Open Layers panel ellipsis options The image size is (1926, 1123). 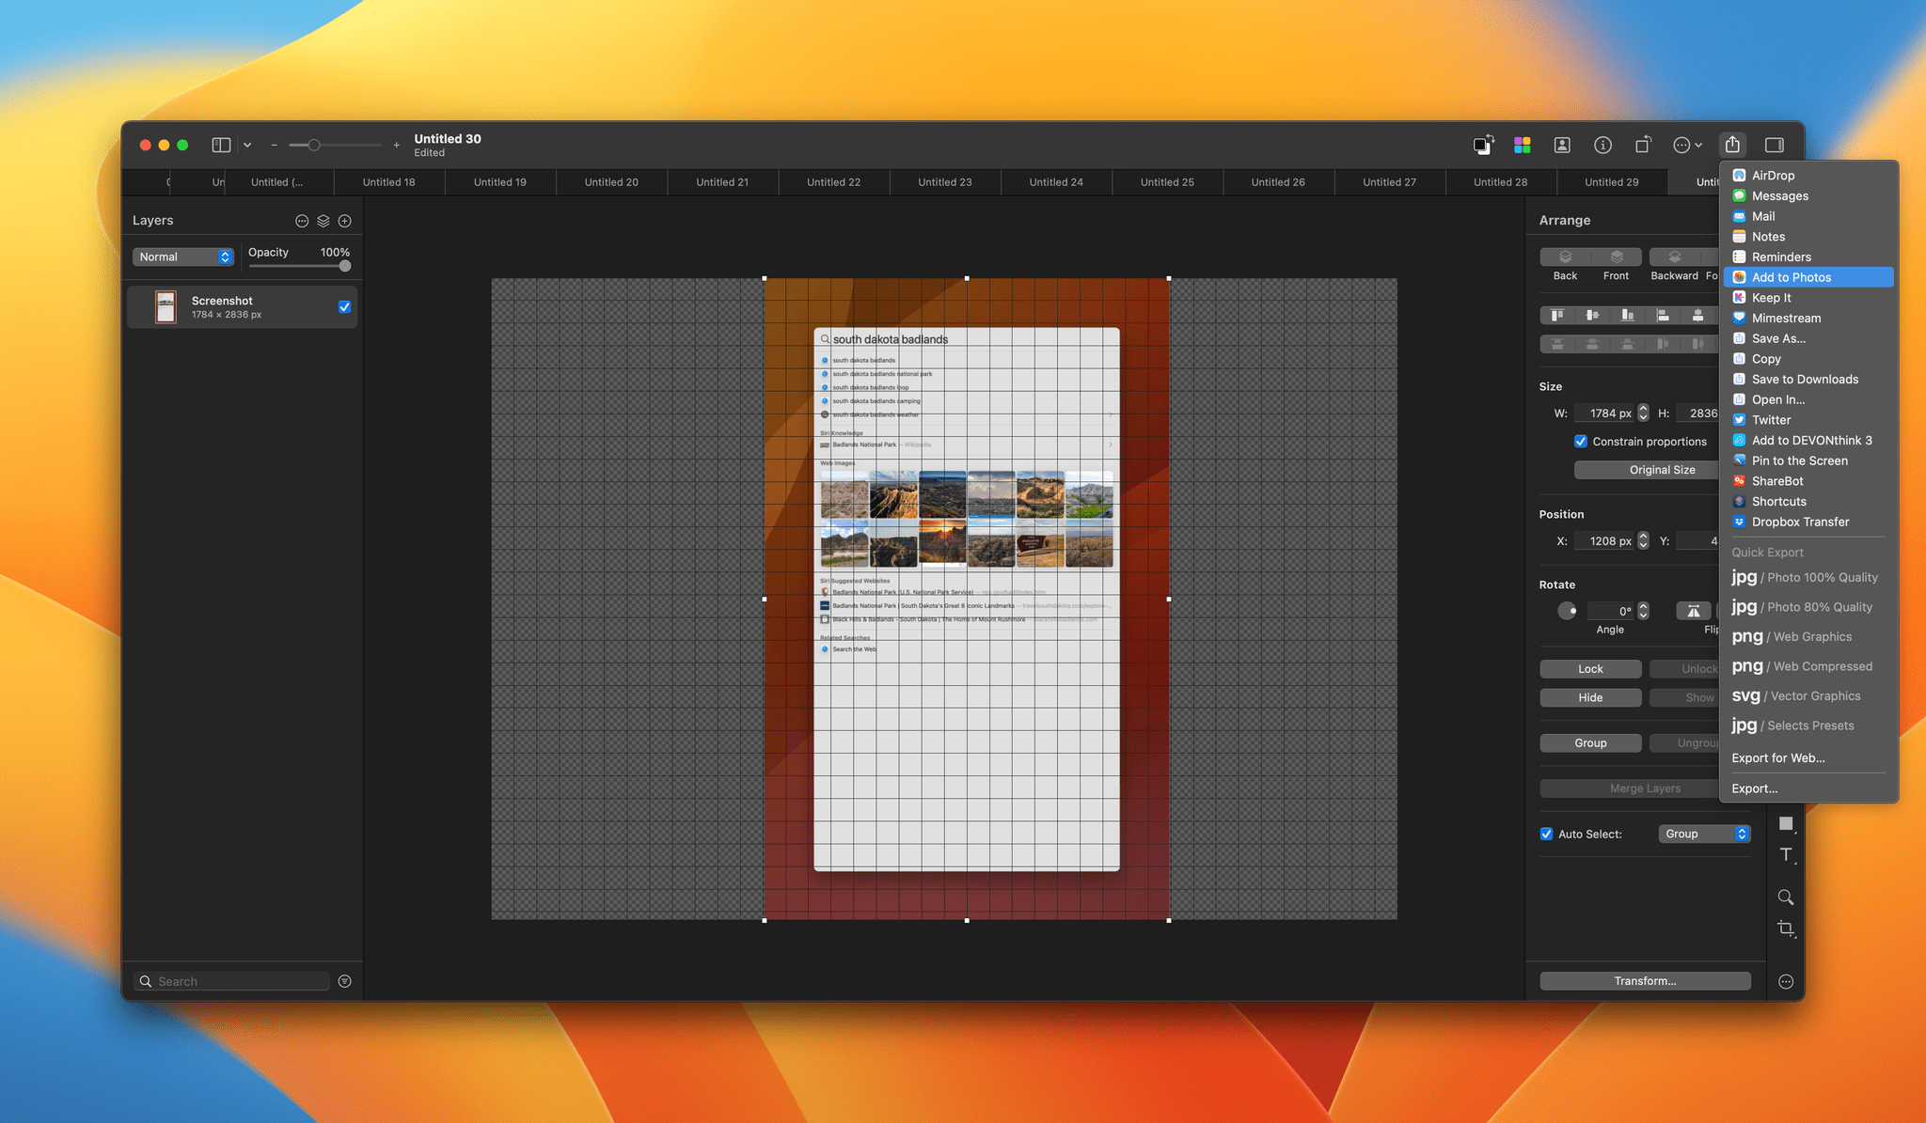point(302,221)
